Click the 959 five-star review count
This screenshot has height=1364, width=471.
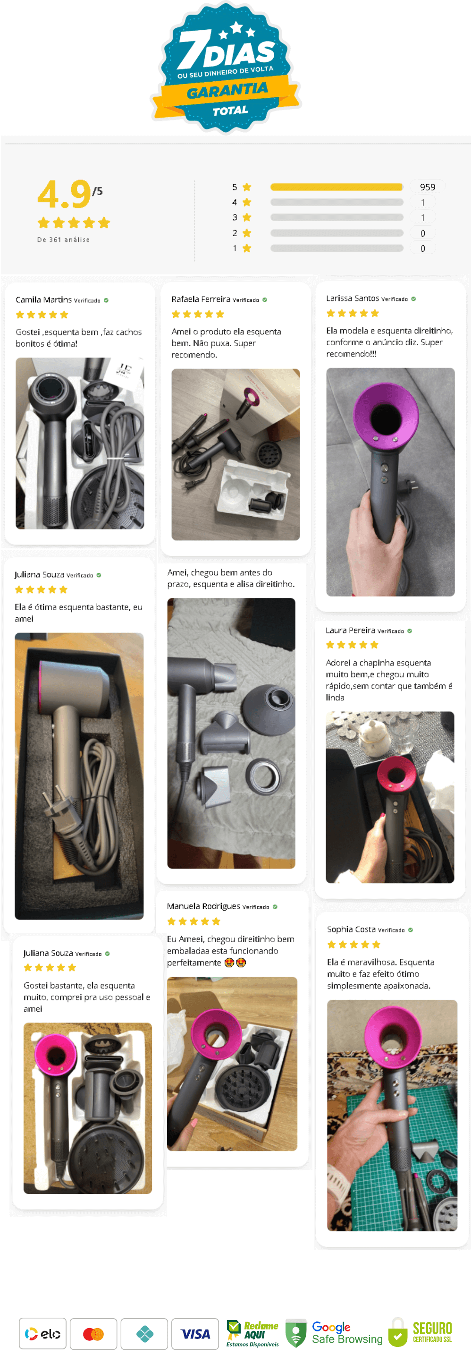pyautogui.click(x=427, y=187)
